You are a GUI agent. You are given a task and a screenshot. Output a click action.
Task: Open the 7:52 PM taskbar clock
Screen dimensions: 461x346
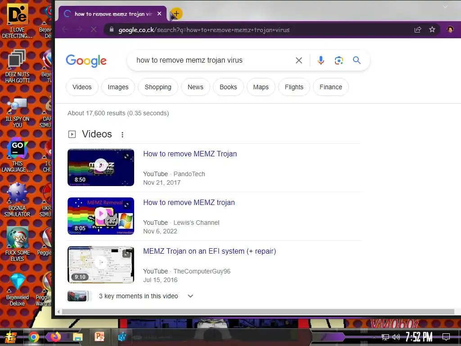(419, 337)
